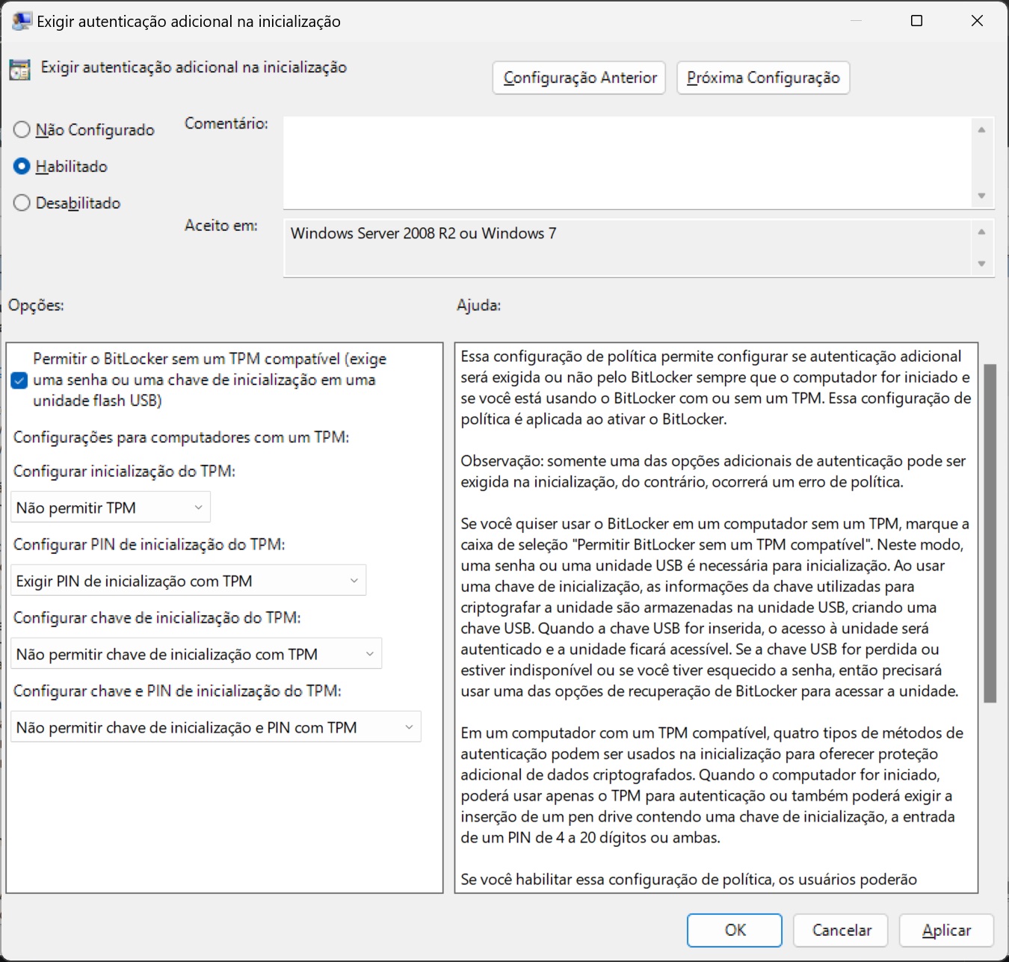Close the dialog with the X button
The image size is (1009, 962).
tap(977, 21)
